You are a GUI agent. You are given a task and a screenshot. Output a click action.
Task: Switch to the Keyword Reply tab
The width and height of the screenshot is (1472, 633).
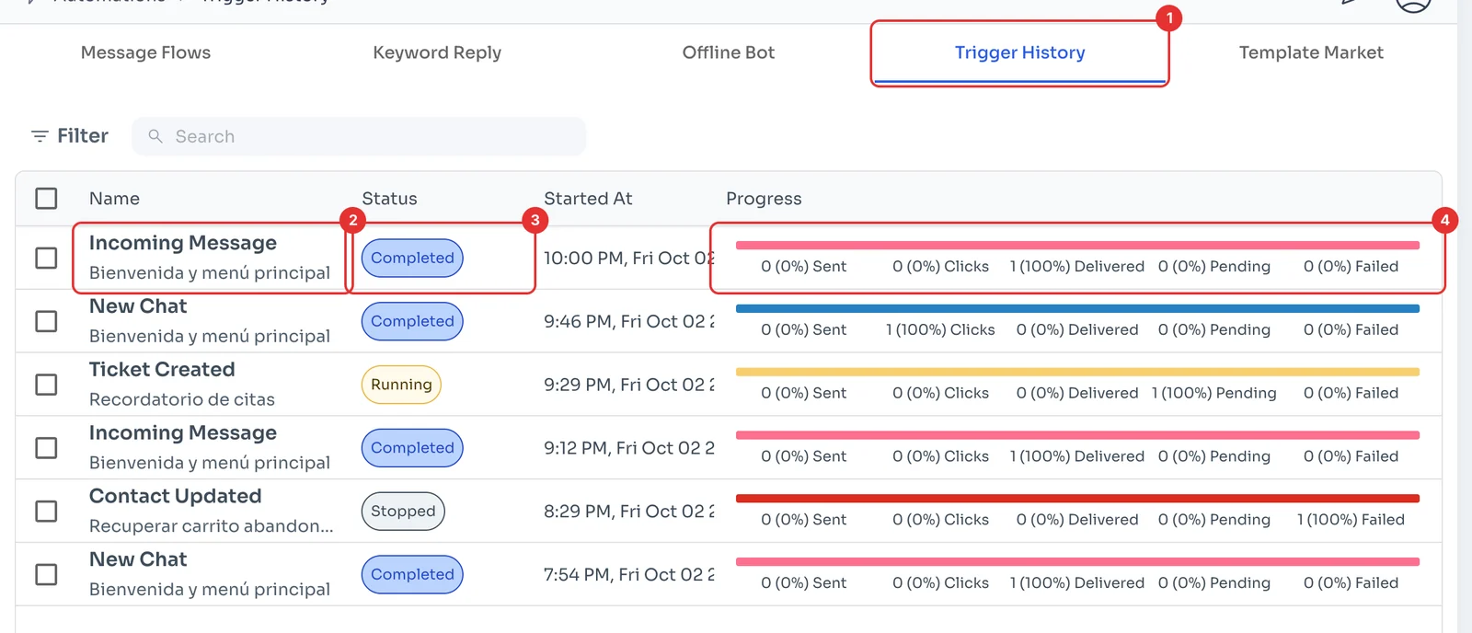437,52
